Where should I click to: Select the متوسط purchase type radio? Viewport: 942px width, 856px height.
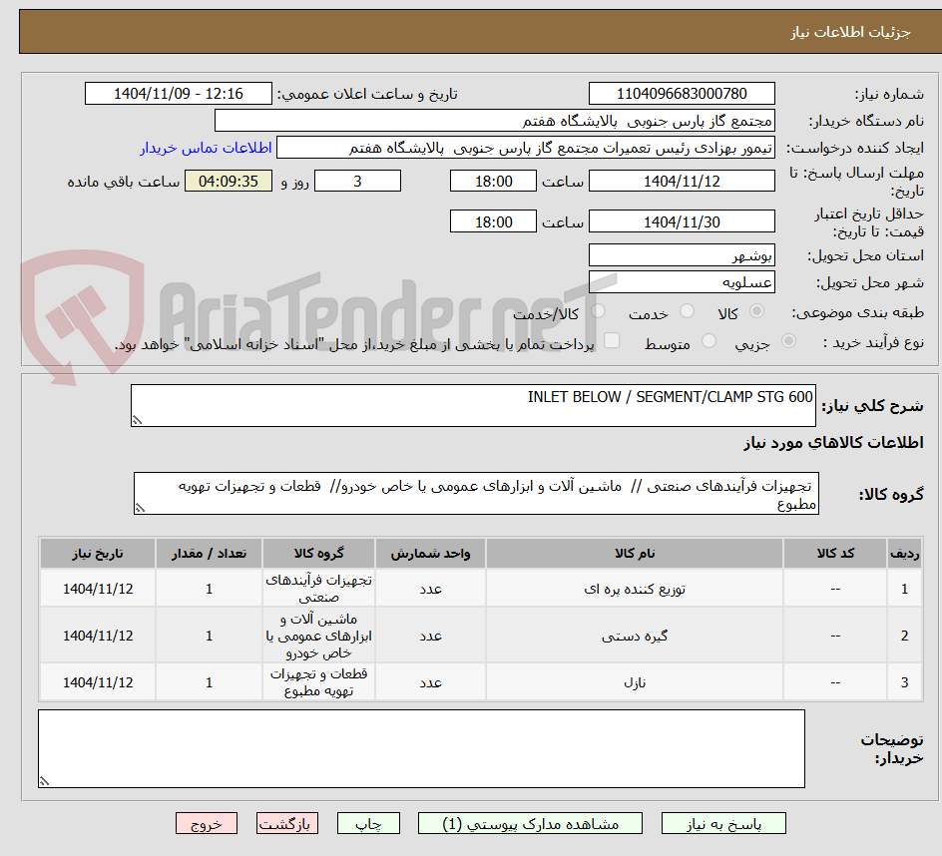click(x=708, y=341)
